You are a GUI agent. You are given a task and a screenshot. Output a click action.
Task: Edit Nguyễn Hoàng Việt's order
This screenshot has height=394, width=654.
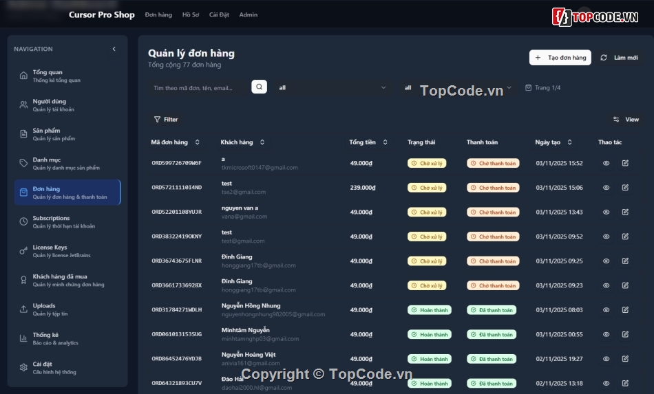pos(625,359)
